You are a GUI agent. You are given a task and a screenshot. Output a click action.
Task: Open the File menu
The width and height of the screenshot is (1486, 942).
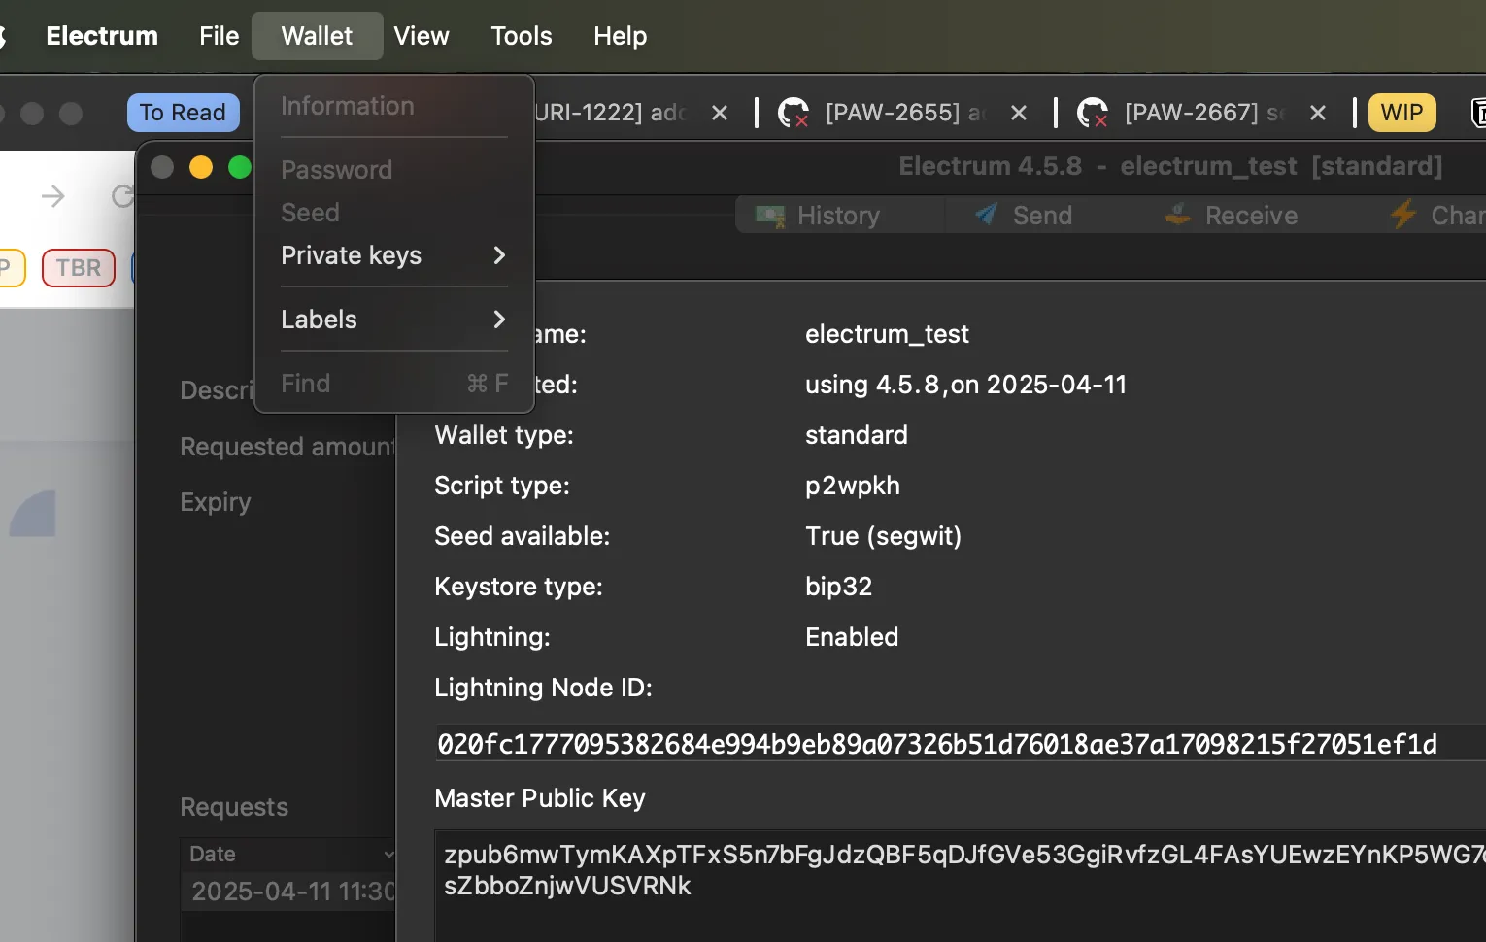pos(219,36)
